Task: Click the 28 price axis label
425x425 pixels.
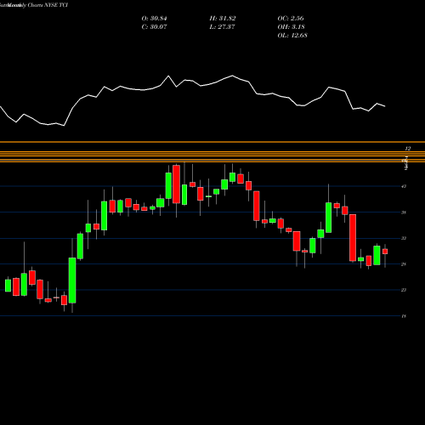Action: click(404, 264)
